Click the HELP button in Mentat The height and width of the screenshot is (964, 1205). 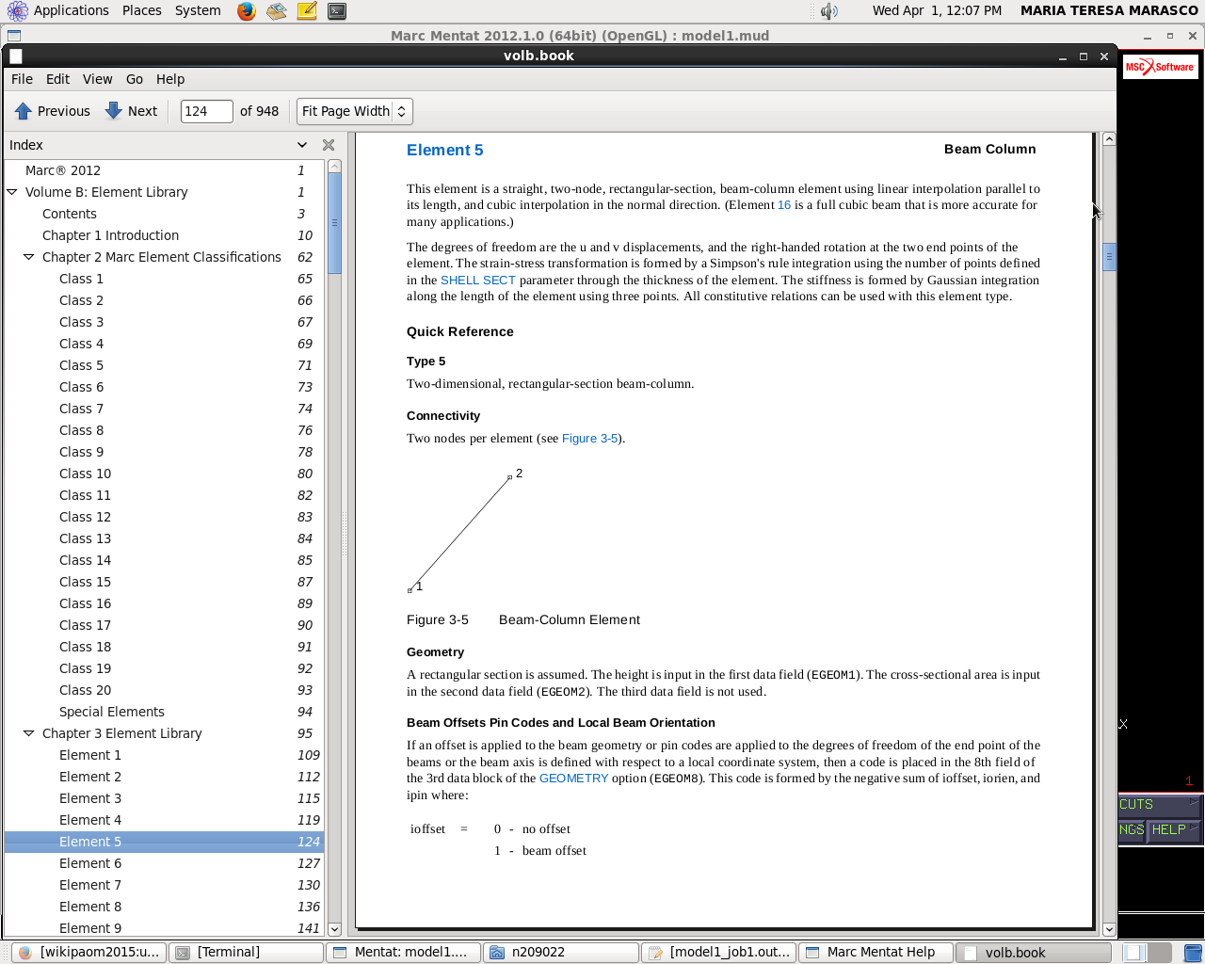(x=1174, y=830)
